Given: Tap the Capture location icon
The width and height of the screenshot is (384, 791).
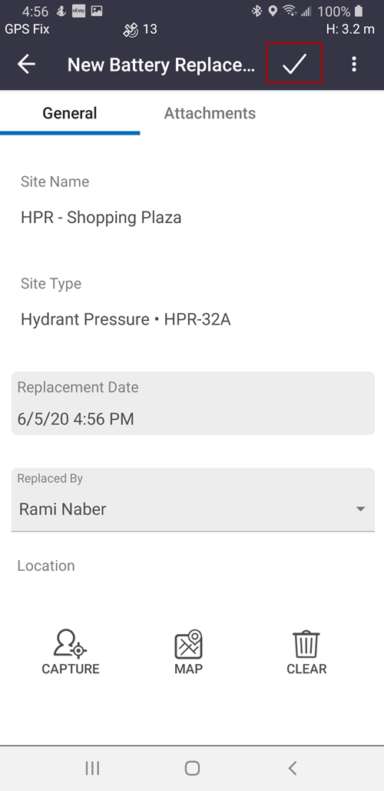Looking at the screenshot, I should pos(71,645).
